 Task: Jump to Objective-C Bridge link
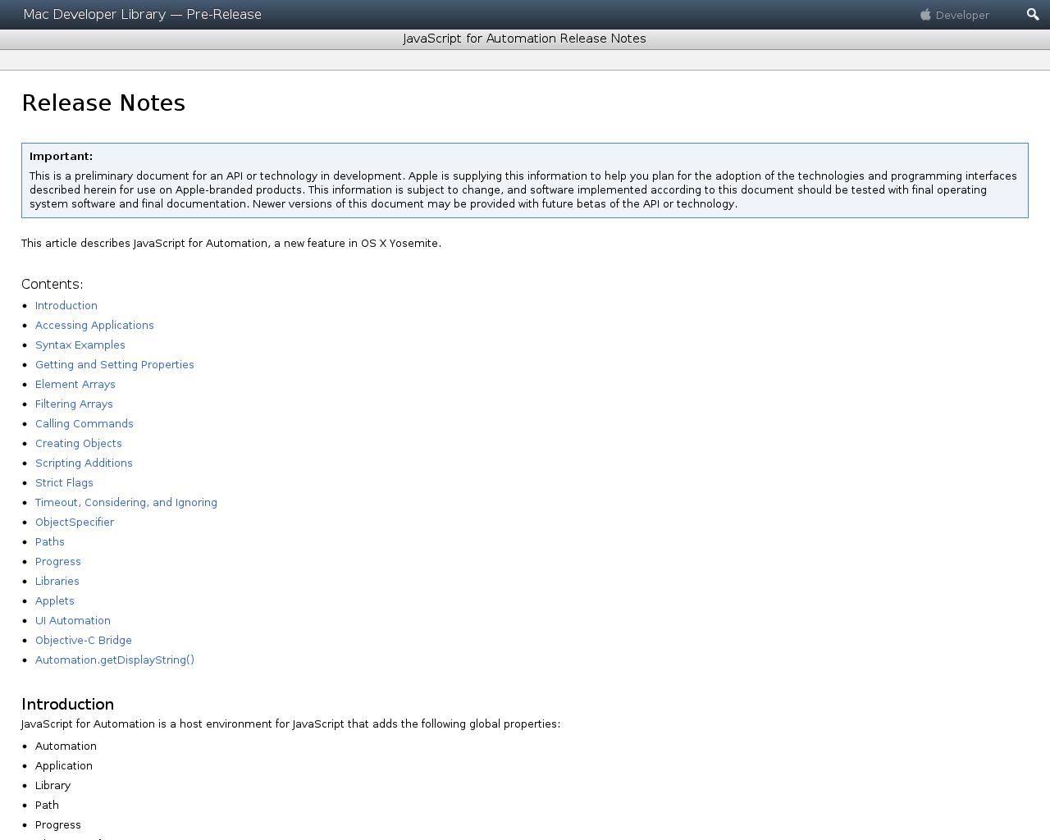(x=84, y=640)
